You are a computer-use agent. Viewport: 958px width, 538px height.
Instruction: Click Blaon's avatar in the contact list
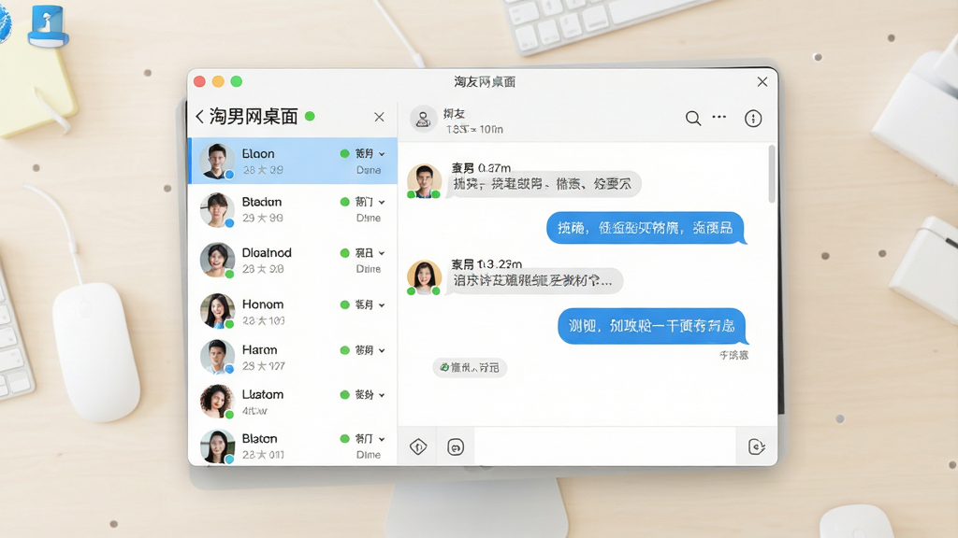[217, 161]
